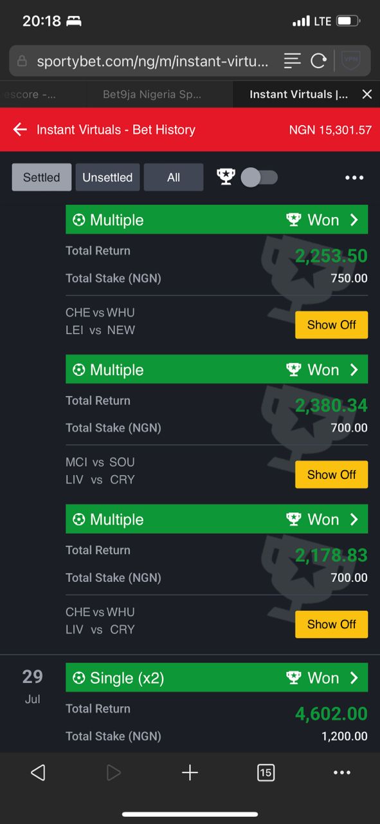The height and width of the screenshot is (824, 380).
Task: Expand the Multiple bet with 2,380.34 return
Action: (x=217, y=370)
